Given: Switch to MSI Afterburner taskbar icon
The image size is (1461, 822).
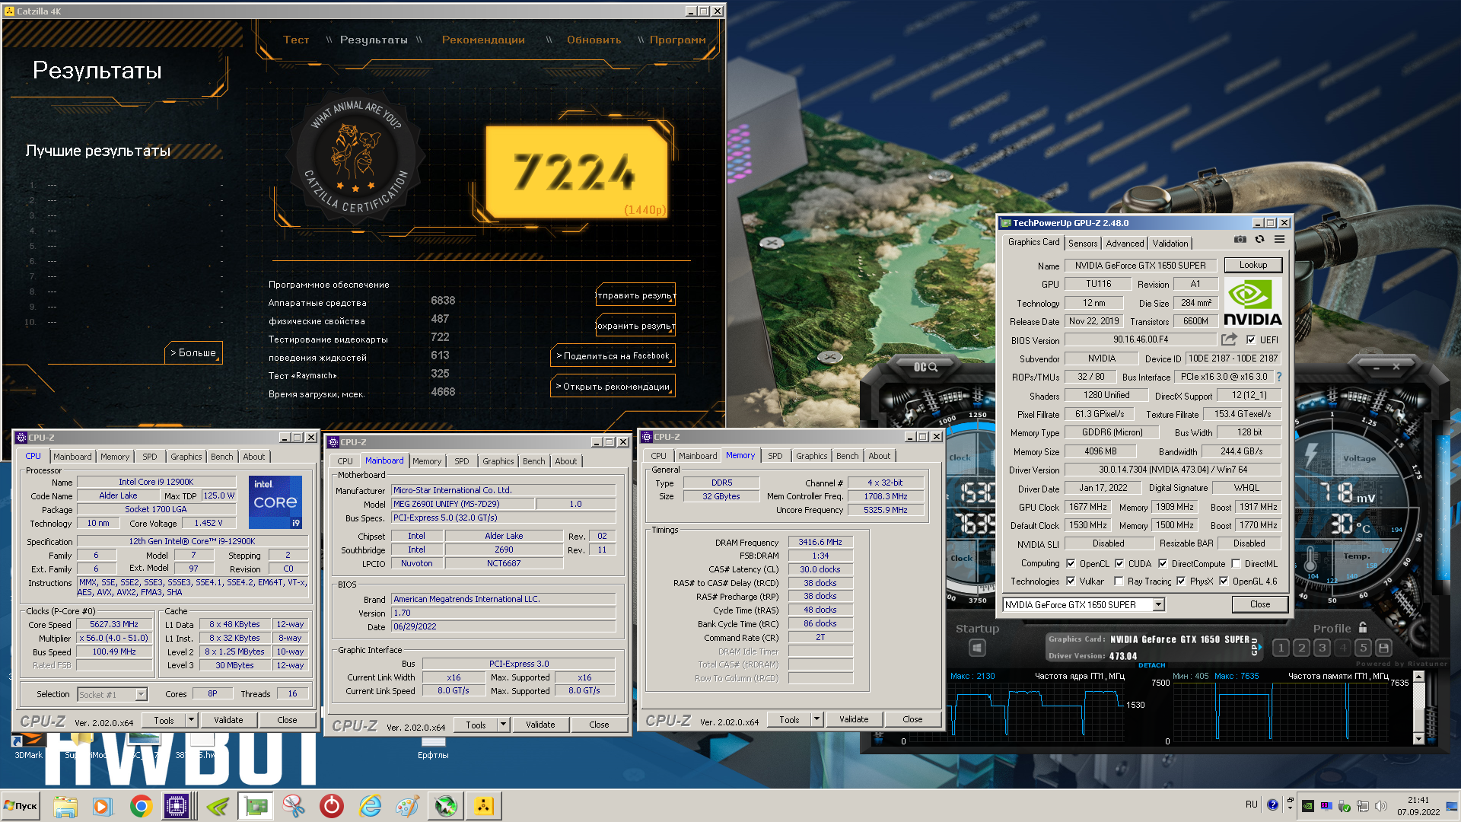Looking at the screenshot, I should (x=446, y=806).
